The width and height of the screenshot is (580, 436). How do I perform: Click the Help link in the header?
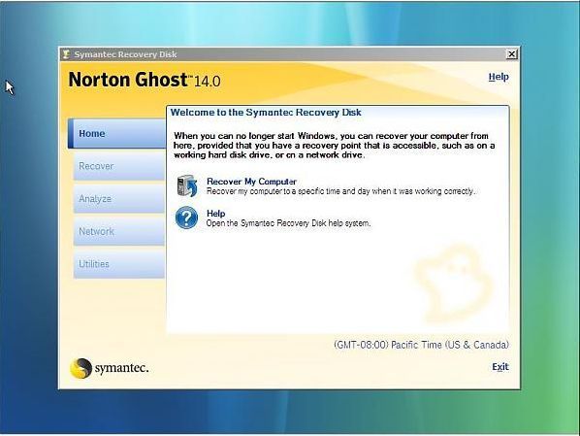[x=499, y=77]
